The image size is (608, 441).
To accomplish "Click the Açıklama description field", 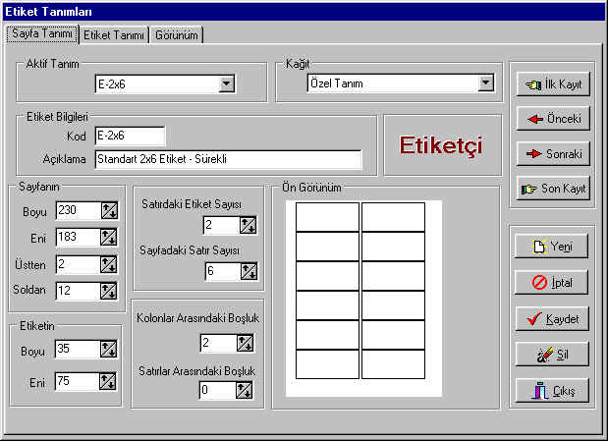I will point(228,159).
